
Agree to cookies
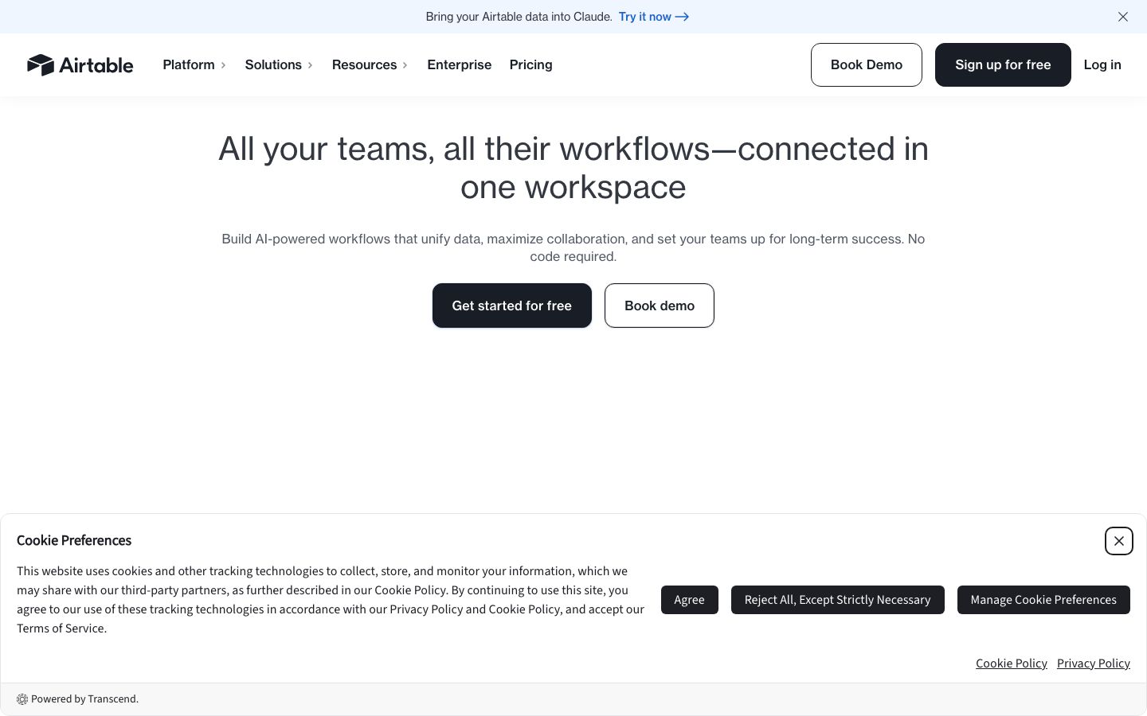click(x=690, y=600)
